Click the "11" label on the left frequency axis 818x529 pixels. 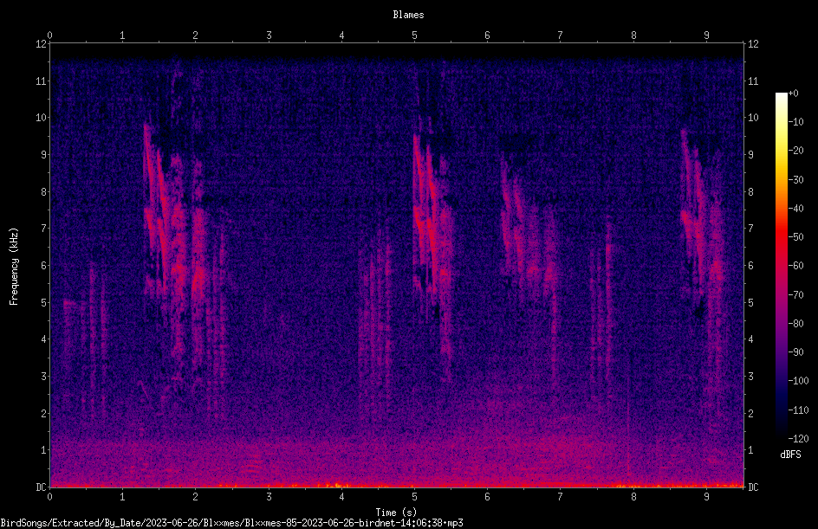coord(41,81)
